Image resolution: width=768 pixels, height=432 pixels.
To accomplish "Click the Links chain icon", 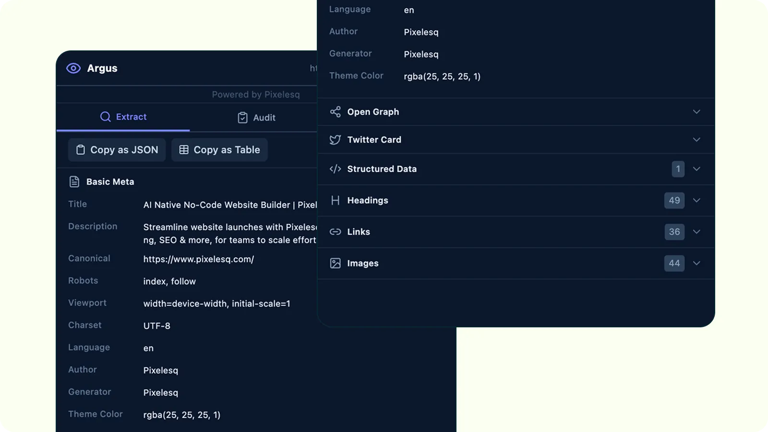I will [x=335, y=232].
